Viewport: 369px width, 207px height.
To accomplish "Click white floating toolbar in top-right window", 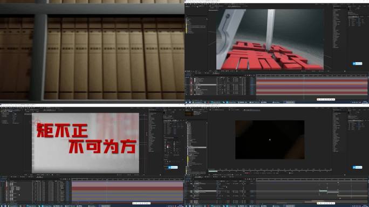I will pyautogui.click(x=326, y=100).
